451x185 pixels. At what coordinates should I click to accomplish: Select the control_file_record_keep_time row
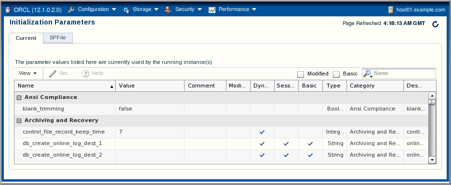(x=222, y=132)
